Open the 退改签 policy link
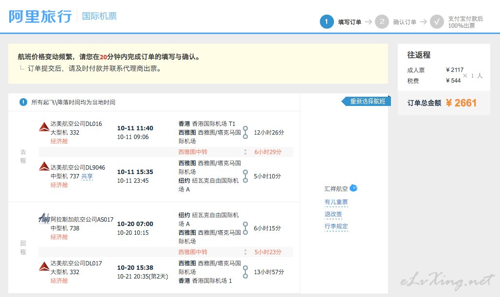Viewport: 500px width, 297px height. tap(333, 214)
